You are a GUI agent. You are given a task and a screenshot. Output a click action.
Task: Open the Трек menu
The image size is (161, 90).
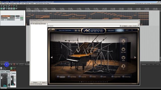pyautogui.click(x=19, y=3)
